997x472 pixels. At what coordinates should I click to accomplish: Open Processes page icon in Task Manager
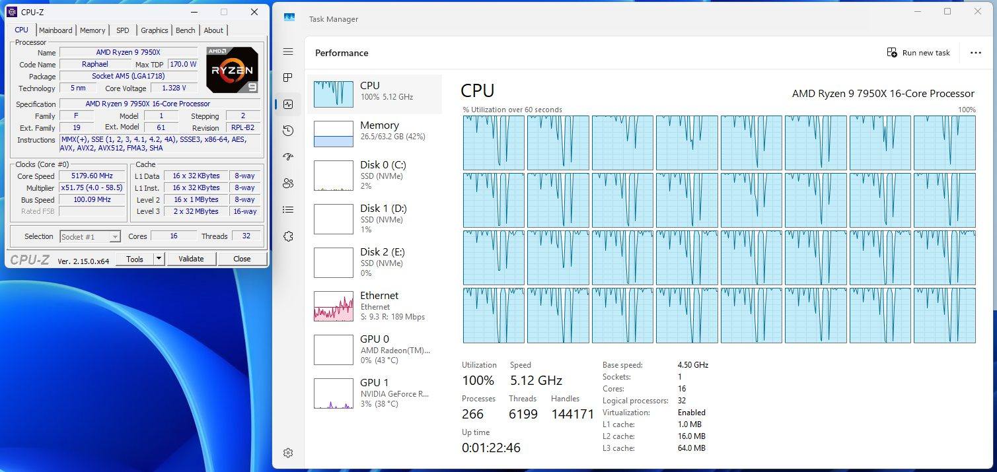[x=287, y=78]
